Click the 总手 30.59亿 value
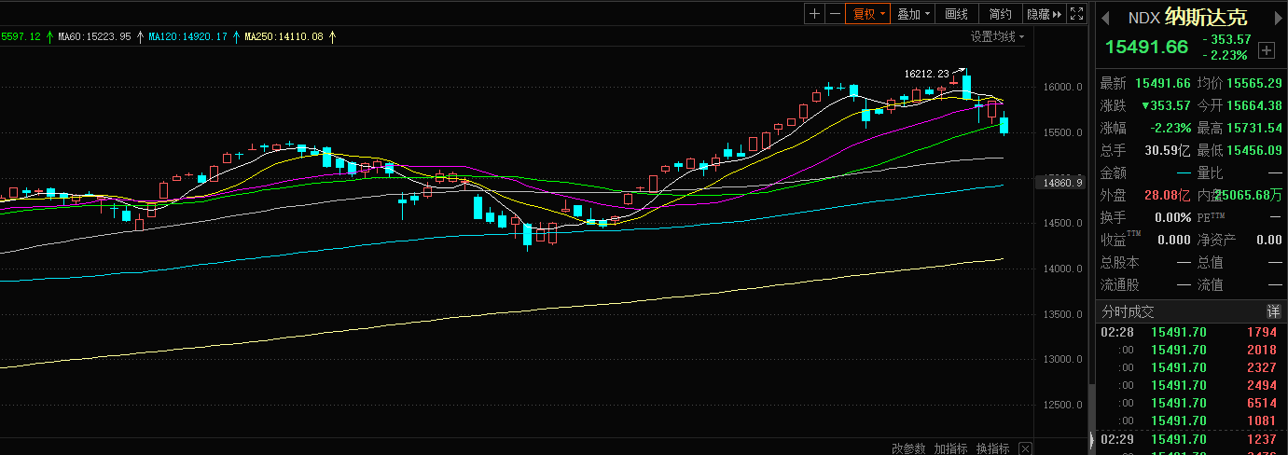This screenshot has height=455, width=1288. (1168, 150)
